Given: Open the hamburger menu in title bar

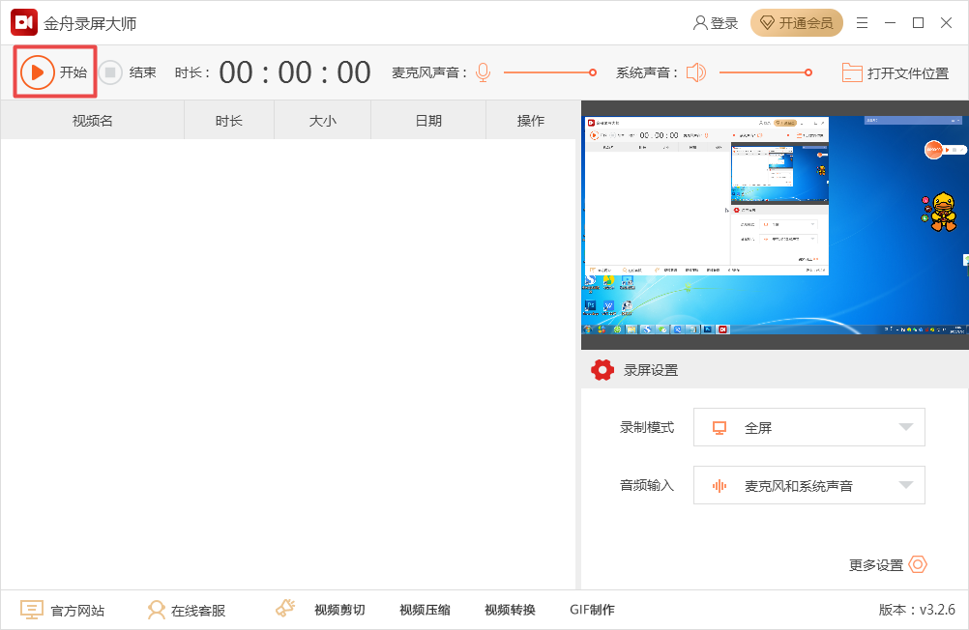Looking at the screenshot, I should [x=862, y=23].
